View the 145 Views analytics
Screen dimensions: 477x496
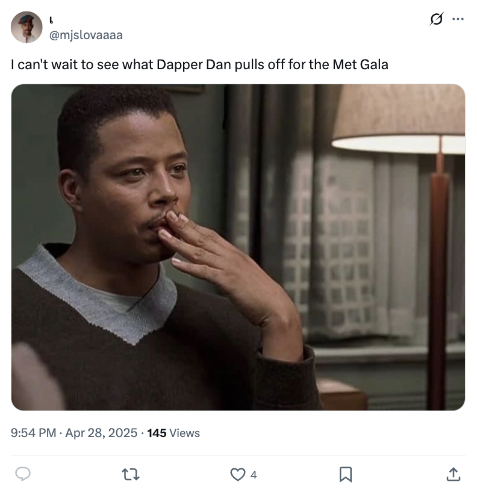(173, 433)
